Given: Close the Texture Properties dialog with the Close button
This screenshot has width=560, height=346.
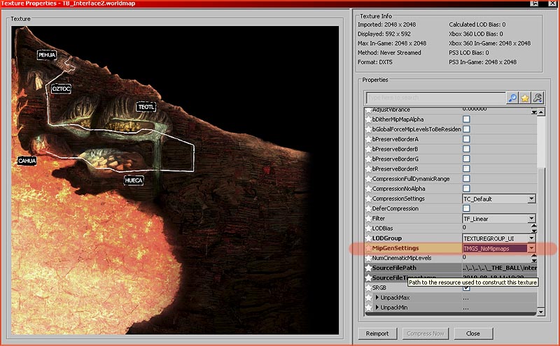Looking at the screenshot, I should (x=473, y=333).
